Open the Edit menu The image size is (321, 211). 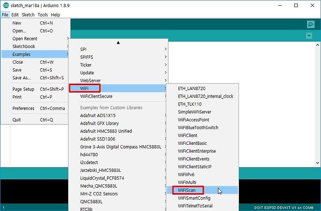coord(15,15)
